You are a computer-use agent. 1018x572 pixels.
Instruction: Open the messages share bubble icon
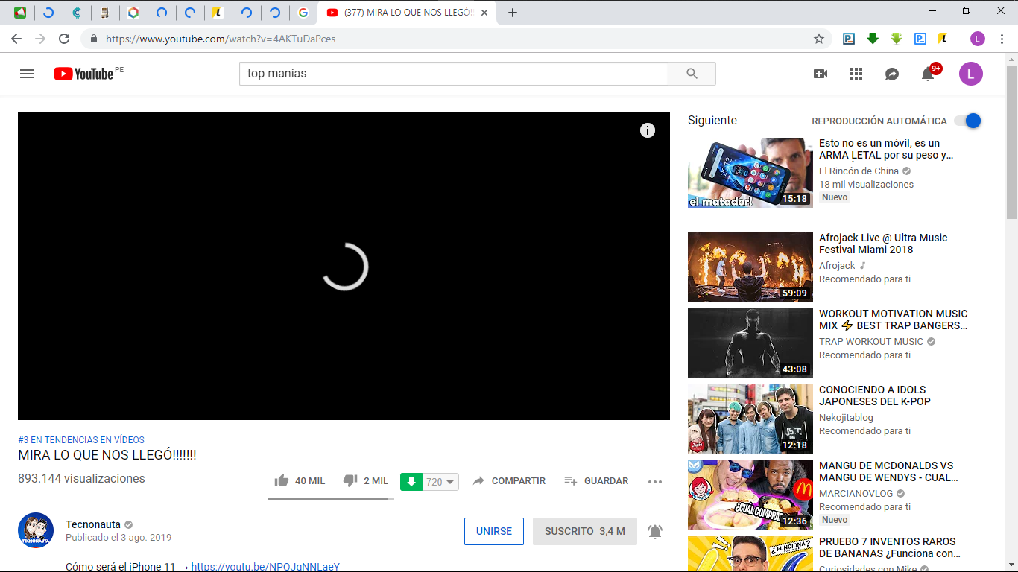click(892, 74)
